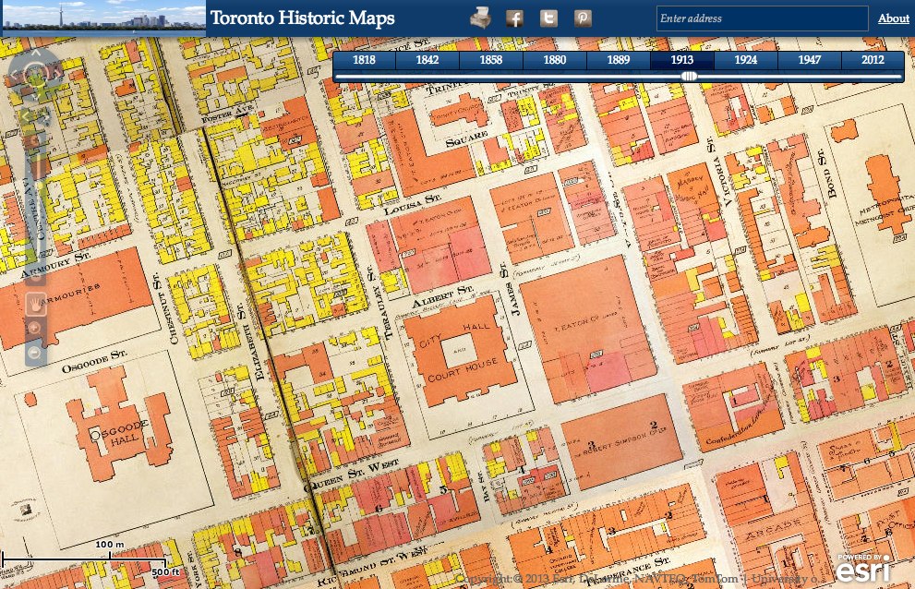Select the 1924 map year
This screenshot has height=589, width=915.
[x=745, y=59]
